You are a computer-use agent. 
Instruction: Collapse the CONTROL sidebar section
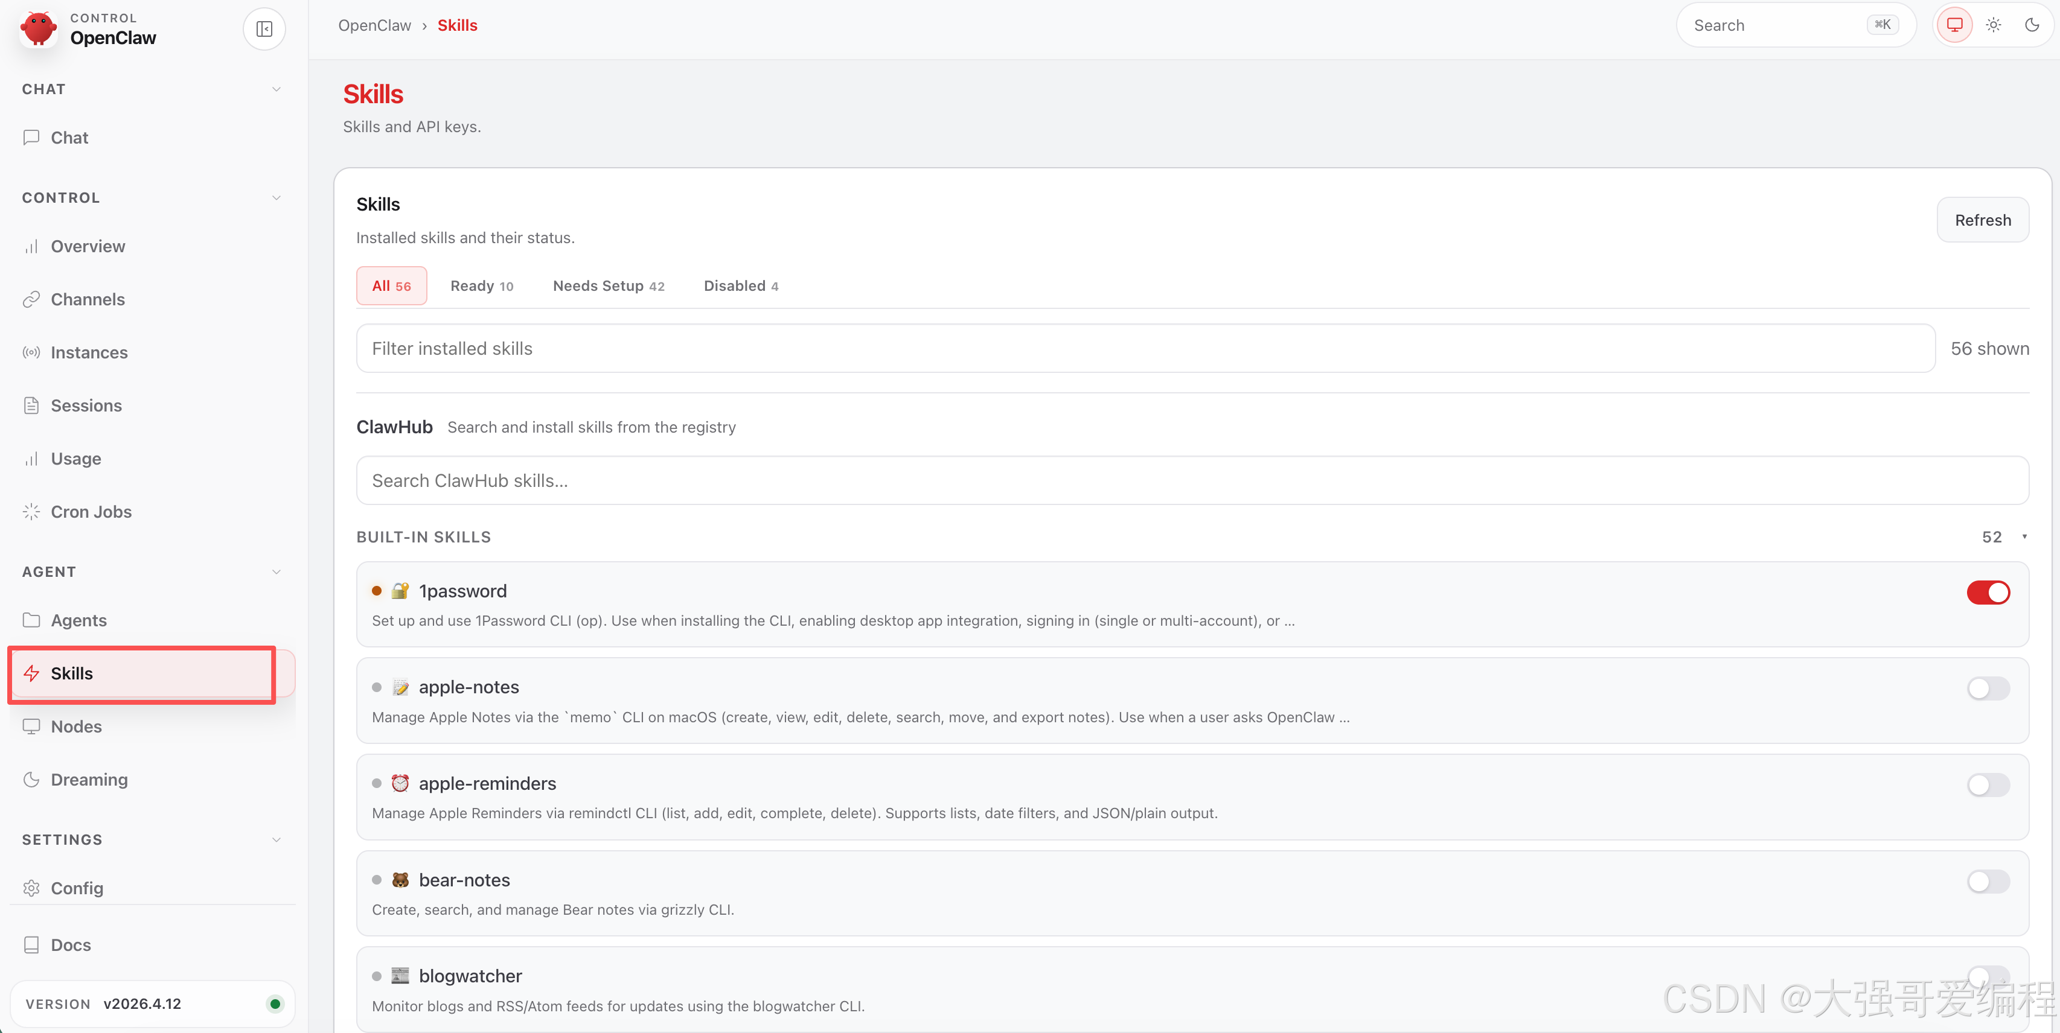pos(276,197)
